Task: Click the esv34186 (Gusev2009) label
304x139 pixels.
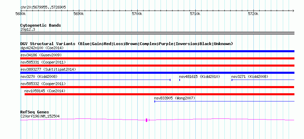Action: coord(41,55)
